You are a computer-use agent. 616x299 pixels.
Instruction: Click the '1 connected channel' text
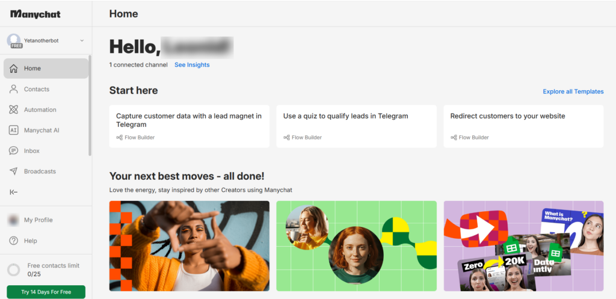click(x=138, y=65)
